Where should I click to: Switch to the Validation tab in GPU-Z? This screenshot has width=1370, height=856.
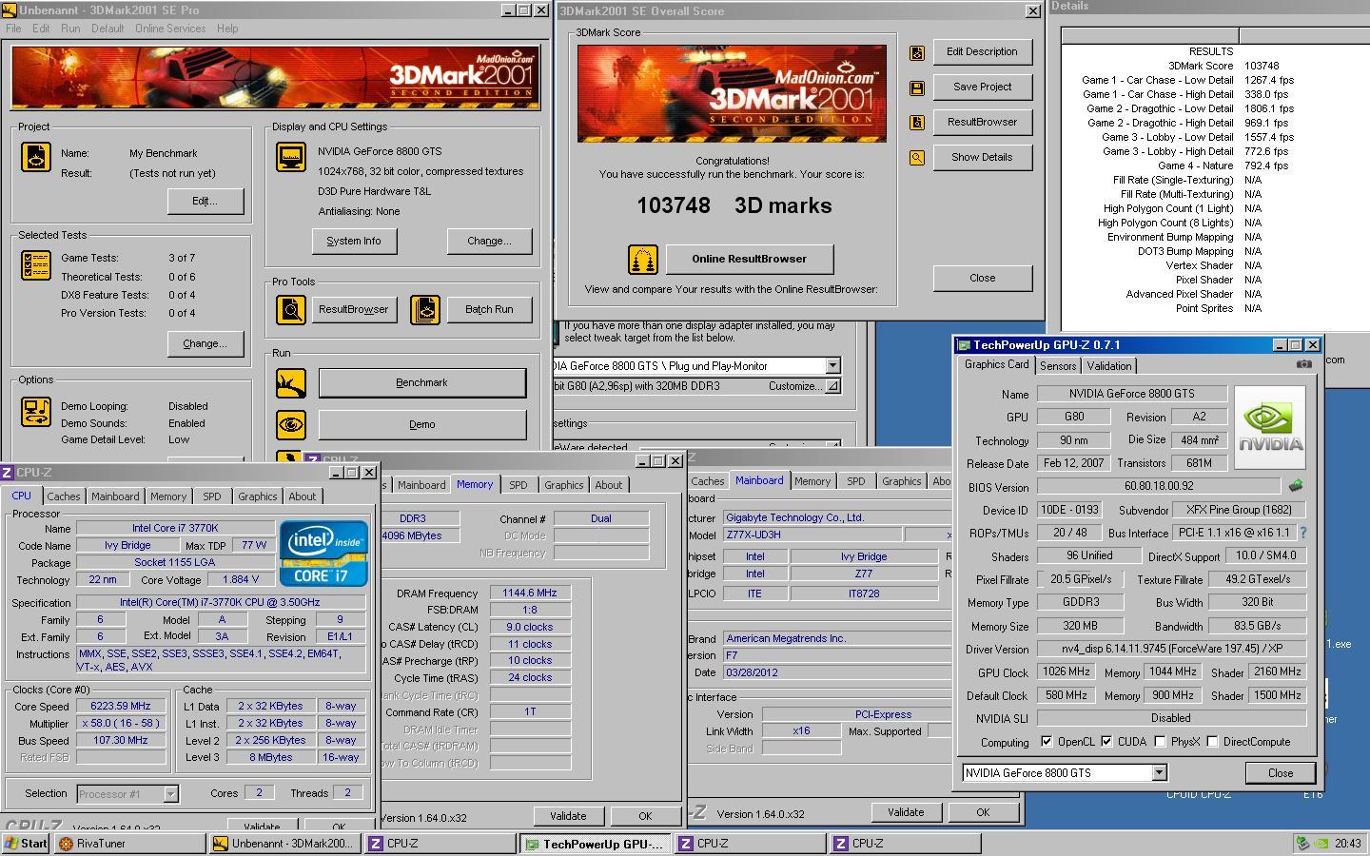[x=1109, y=366]
